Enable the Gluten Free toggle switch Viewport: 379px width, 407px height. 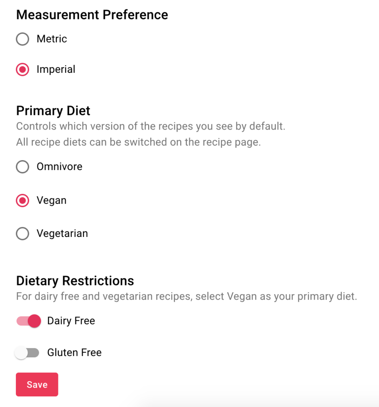[x=27, y=353]
